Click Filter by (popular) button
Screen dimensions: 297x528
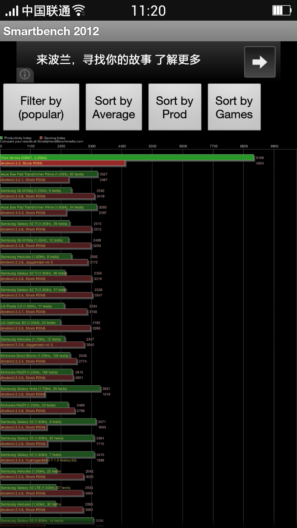pyautogui.click(x=41, y=107)
